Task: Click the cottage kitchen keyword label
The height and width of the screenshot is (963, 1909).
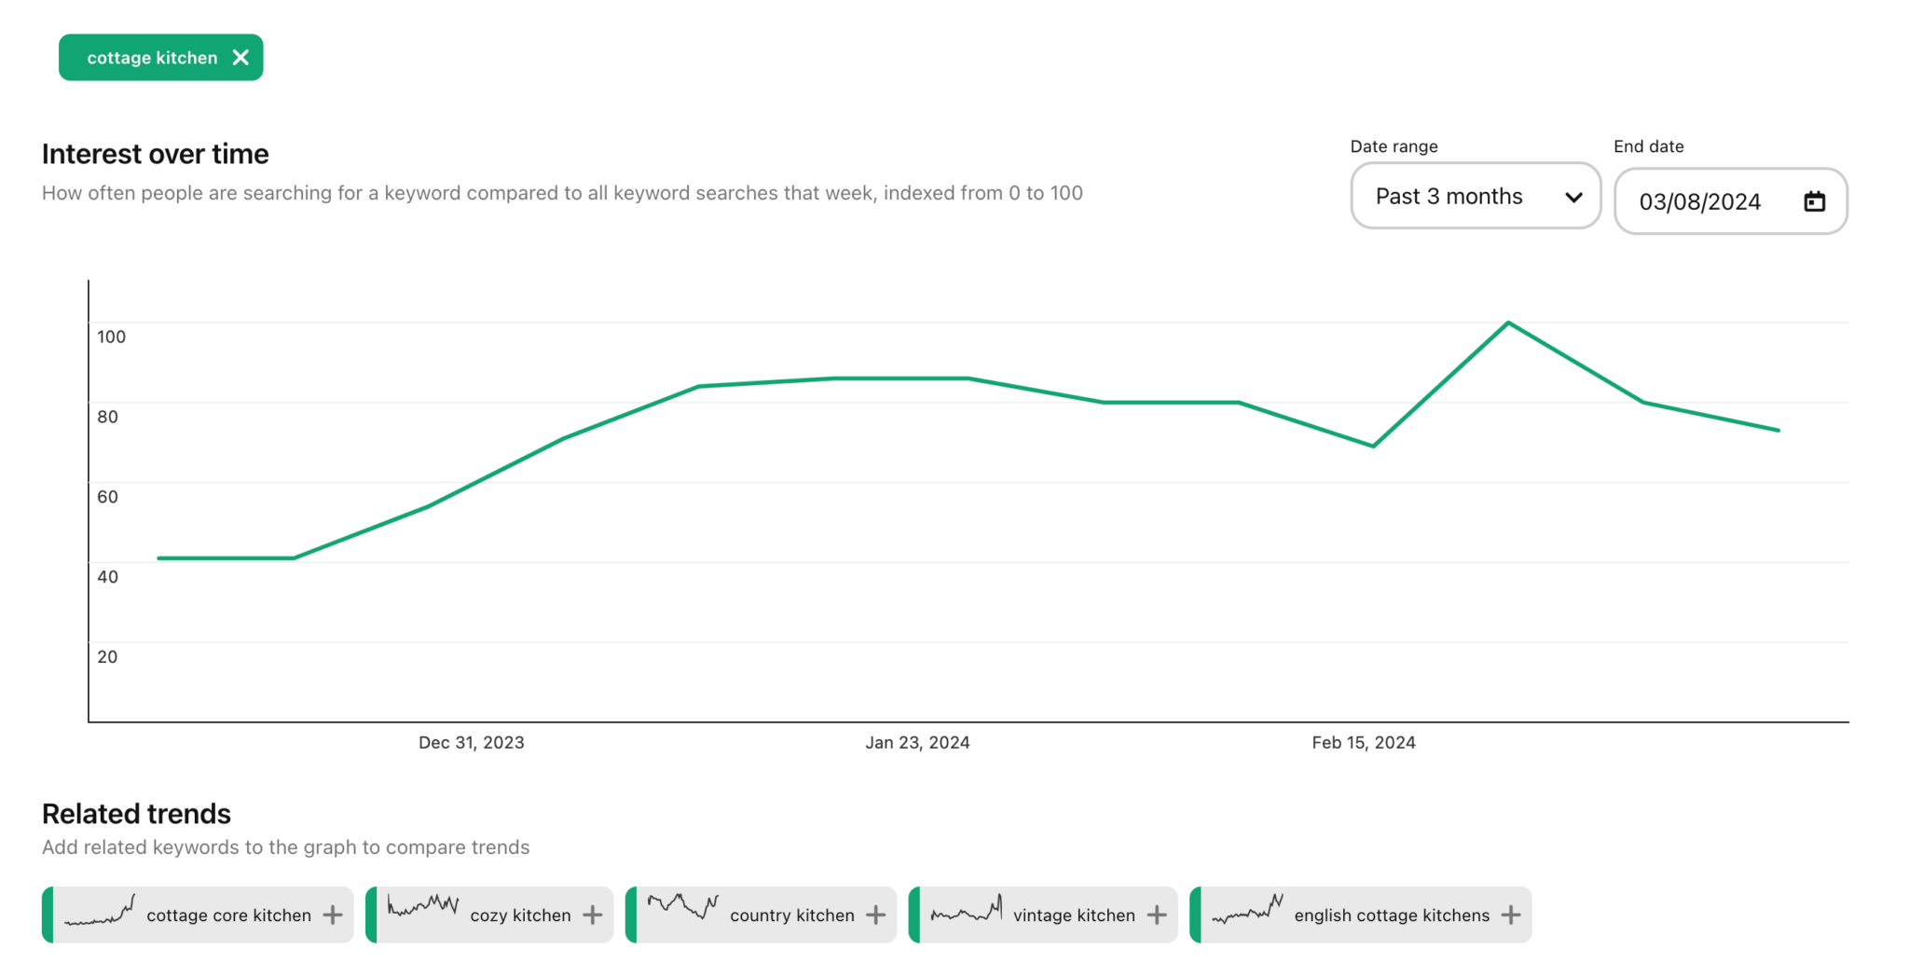Action: click(152, 57)
